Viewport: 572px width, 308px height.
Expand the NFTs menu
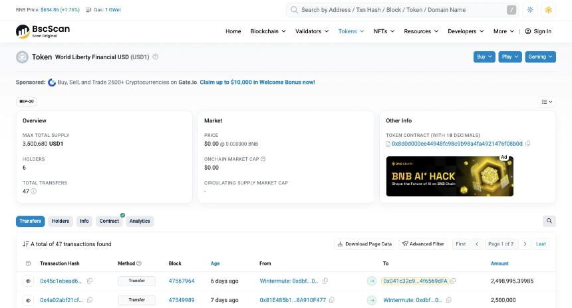[384, 31]
